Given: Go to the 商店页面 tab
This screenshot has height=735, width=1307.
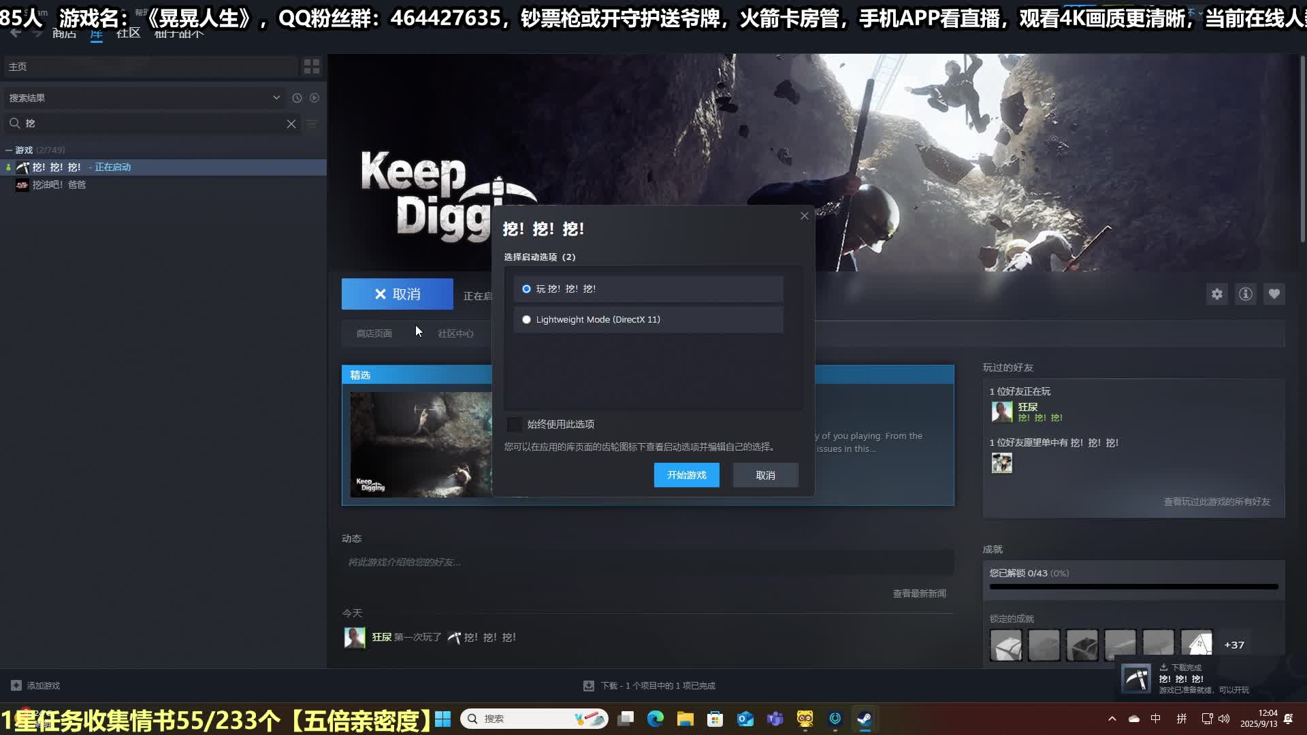Looking at the screenshot, I should tap(374, 333).
